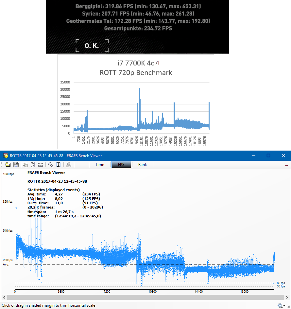
Task: Click the '60 fps' reference line label
Action: click(281, 283)
